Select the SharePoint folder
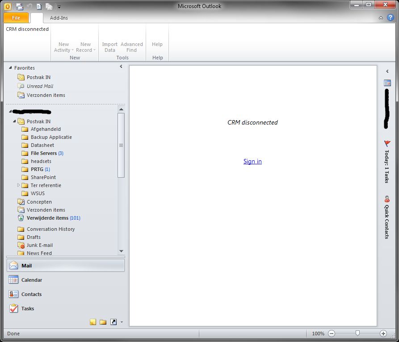This screenshot has height=342, width=399. point(43,177)
